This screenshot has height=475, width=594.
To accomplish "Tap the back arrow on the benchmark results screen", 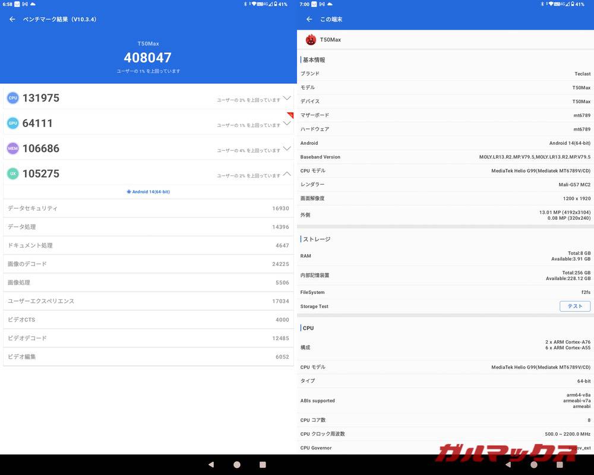I will point(12,19).
